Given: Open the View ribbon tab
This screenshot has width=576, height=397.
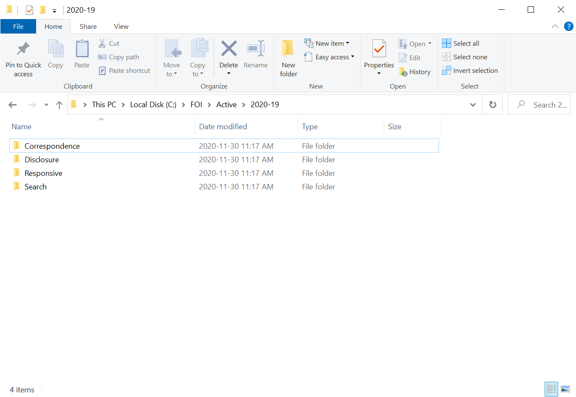Looking at the screenshot, I should click(x=121, y=26).
